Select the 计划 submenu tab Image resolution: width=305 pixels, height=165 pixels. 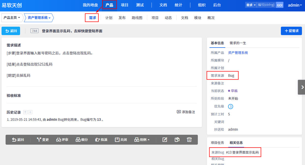point(109,18)
